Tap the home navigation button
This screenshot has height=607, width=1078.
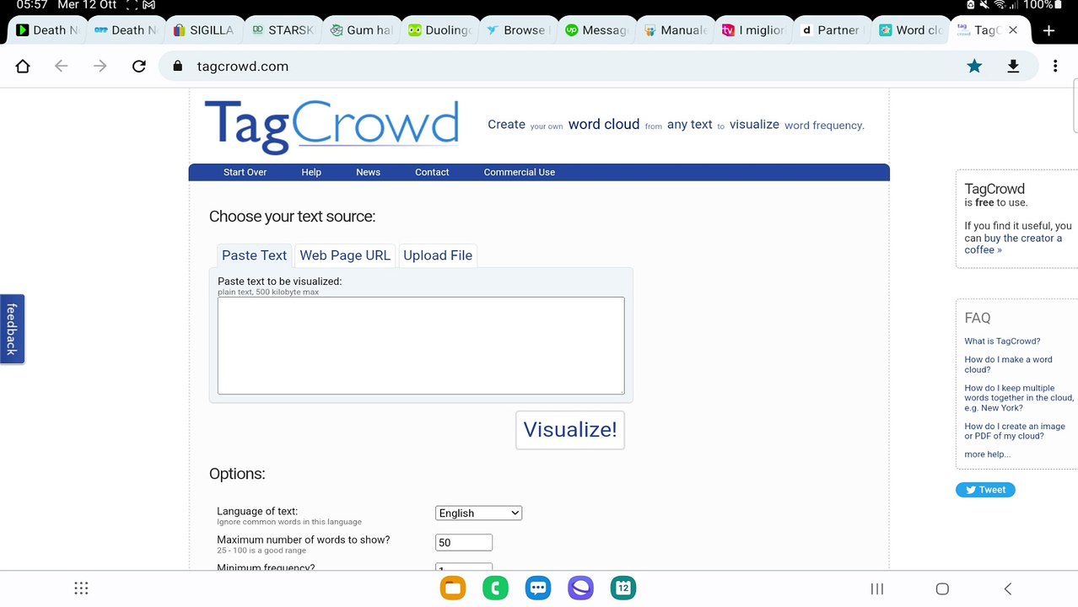click(x=942, y=588)
